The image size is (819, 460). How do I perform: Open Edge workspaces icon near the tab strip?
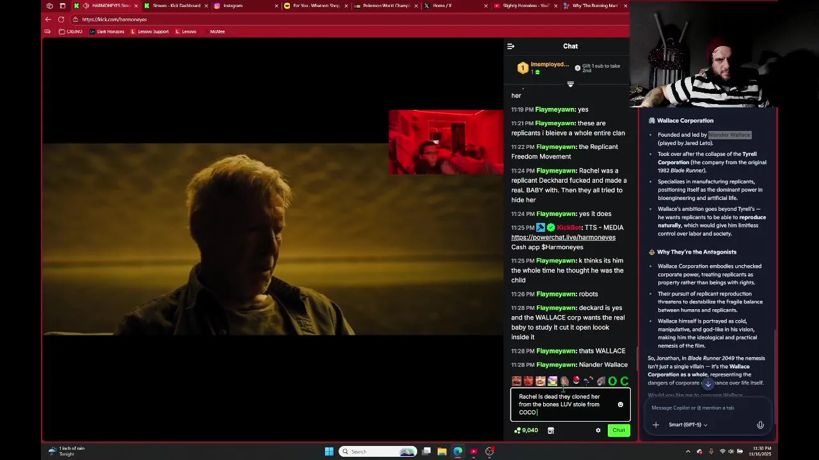pyautogui.click(x=49, y=6)
